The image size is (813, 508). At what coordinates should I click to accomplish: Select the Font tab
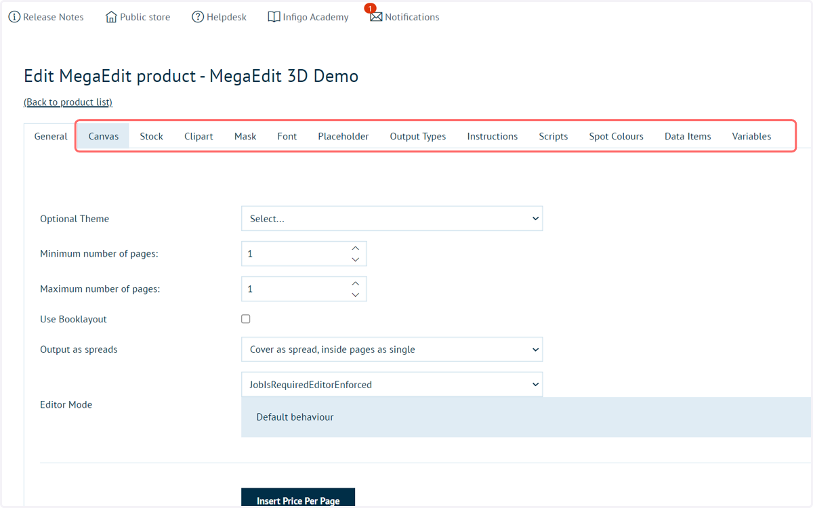287,136
